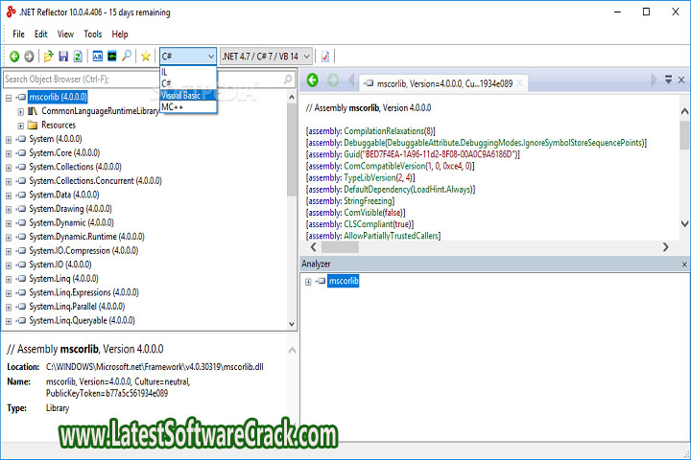691x460 pixels.
Task: Click the object browser scroll-down arrow
Action: [x=292, y=324]
